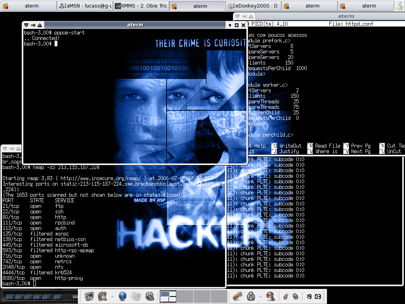Click the bash prompt cursor in front aterm
This screenshot has width=405, height=304.
[x=56, y=44]
